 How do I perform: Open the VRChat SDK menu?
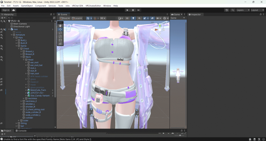point(77,6)
